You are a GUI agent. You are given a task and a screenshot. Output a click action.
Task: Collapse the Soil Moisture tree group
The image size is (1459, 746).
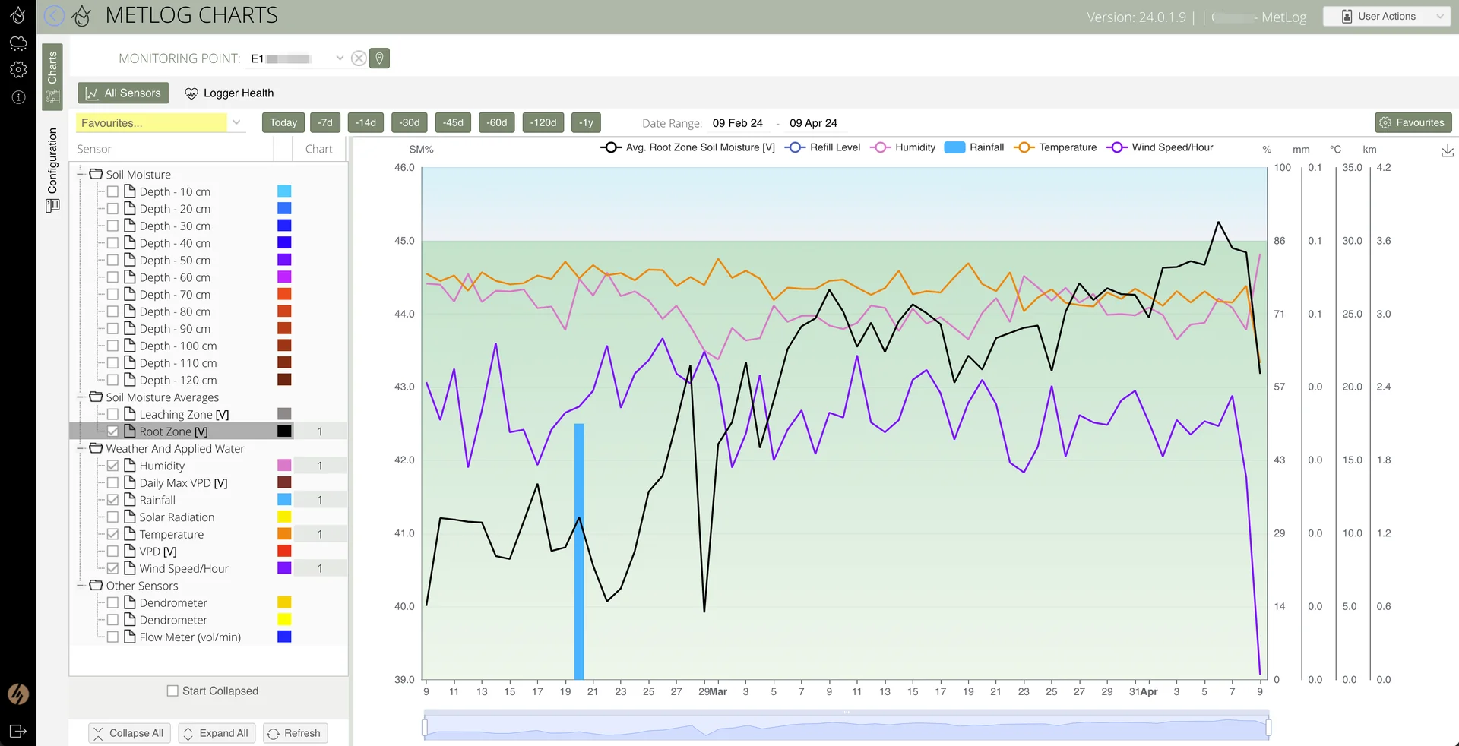point(80,175)
